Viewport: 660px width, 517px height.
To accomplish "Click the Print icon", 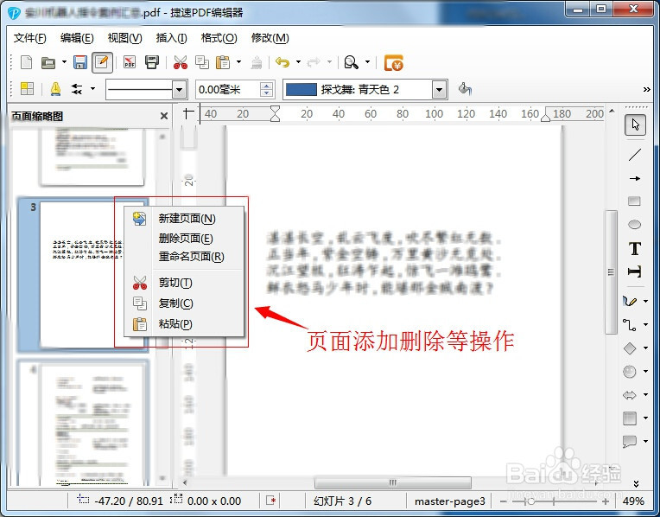I will (x=152, y=62).
